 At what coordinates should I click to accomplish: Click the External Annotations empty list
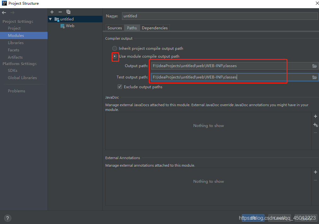pos(208,187)
